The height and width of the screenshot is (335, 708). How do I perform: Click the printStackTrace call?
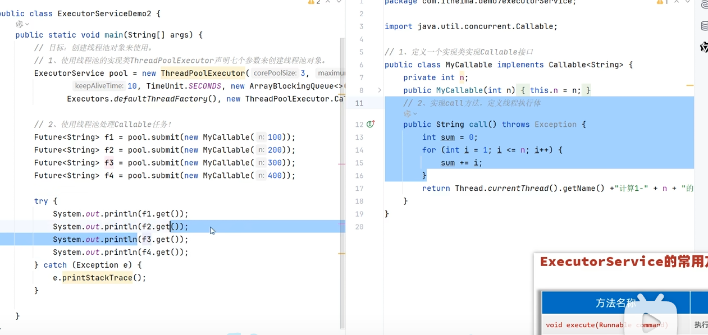point(97,278)
